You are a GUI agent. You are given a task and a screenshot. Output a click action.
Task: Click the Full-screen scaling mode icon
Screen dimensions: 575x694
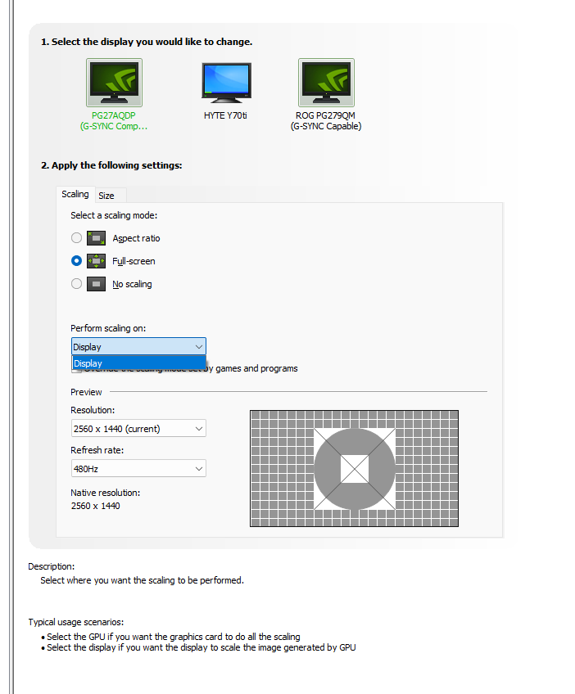(97, 261)
